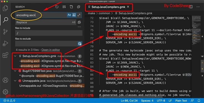This screenshot has width=204, height=103.
Task: Collapse SetupJavaCompilers.gmk search results
Action: (x=15, y=56)
